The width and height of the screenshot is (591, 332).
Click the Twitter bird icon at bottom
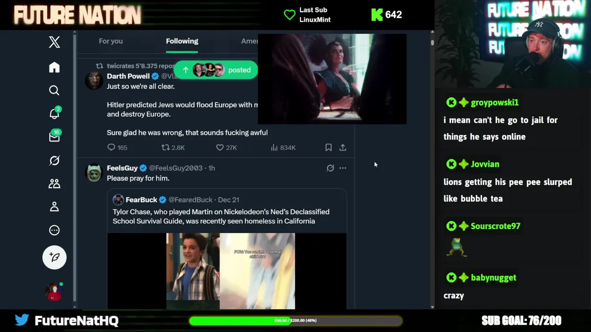point(22,320)
